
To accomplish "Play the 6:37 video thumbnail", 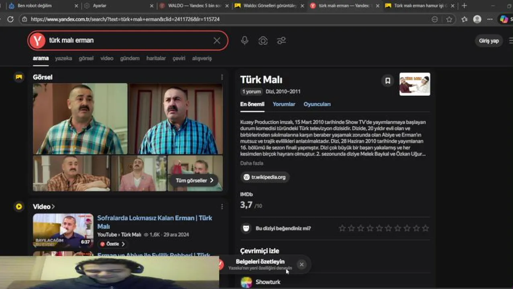I will (63, 231).
